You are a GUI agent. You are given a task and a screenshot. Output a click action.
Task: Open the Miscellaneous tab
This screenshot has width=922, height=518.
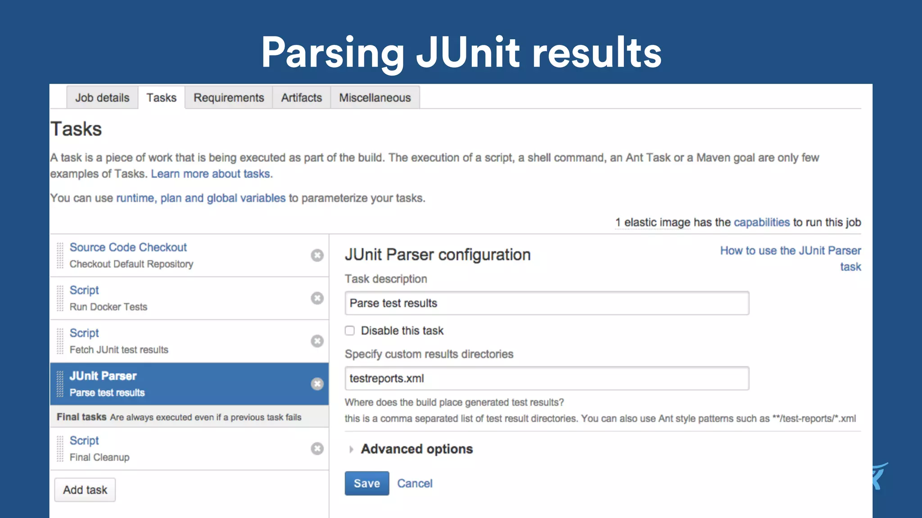tap(375, 98)
